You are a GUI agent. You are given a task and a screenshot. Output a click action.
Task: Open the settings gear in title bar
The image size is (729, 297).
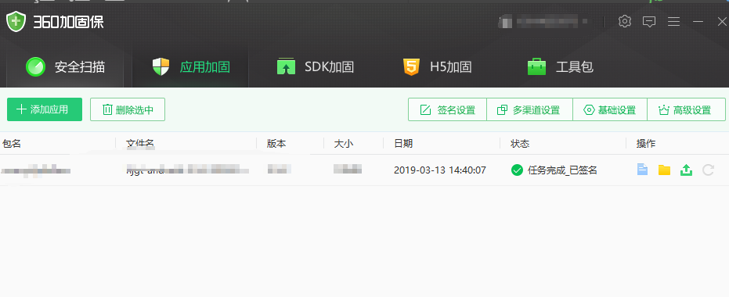pyautogui.click(x=625, y=21)
